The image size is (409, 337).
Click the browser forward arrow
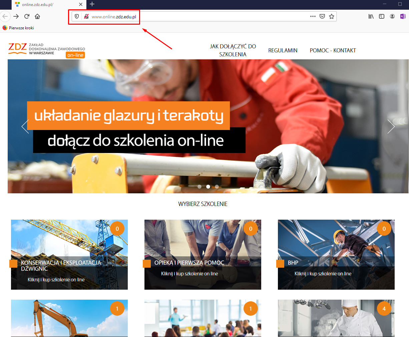click(x=16, y=16)
